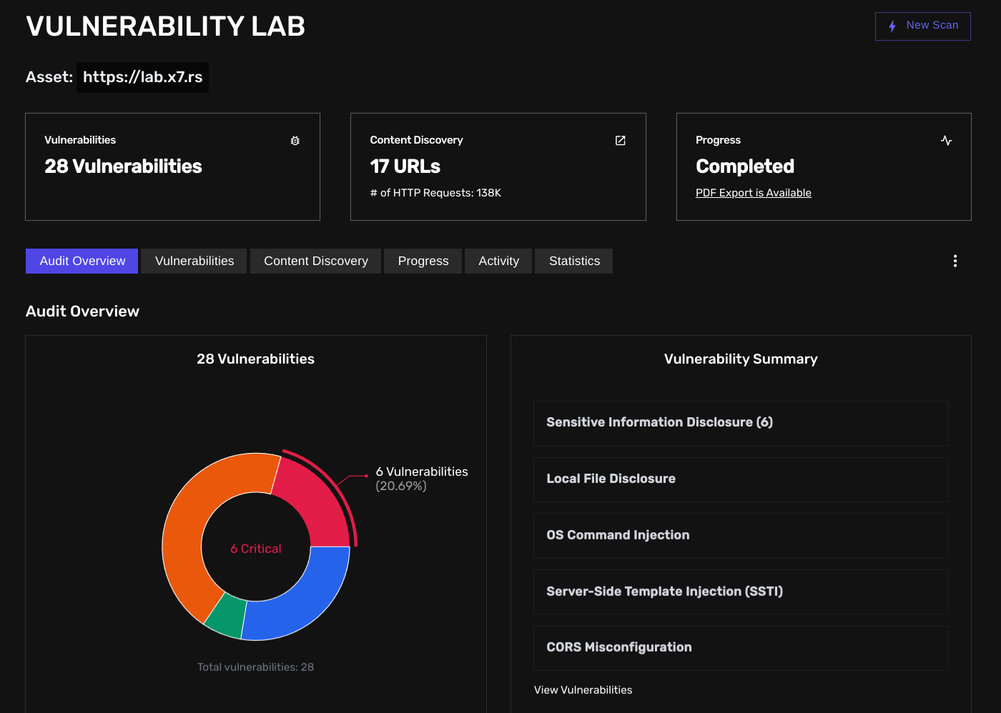Image resolution: width=1001 pixels, height=713 pixels.
Task: Click the PDF Export is Available link
Action: [754, 193]
